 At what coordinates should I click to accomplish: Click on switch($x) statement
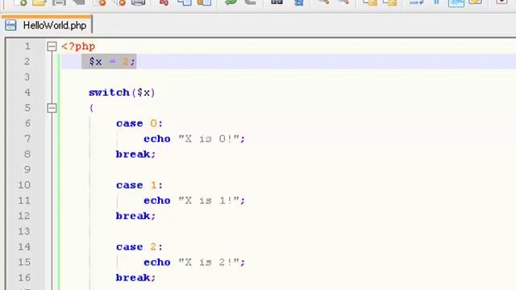122,93
